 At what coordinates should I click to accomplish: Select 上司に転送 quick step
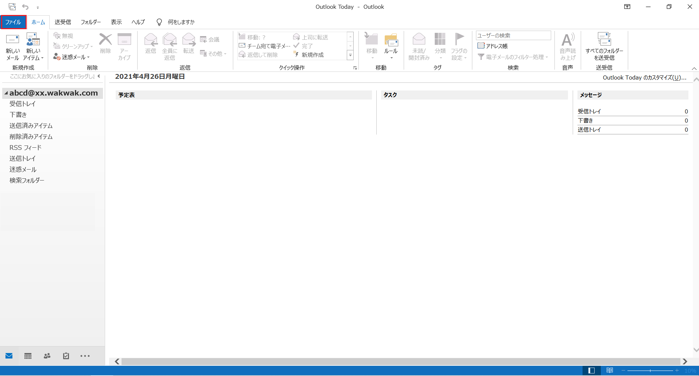point(311,37)
